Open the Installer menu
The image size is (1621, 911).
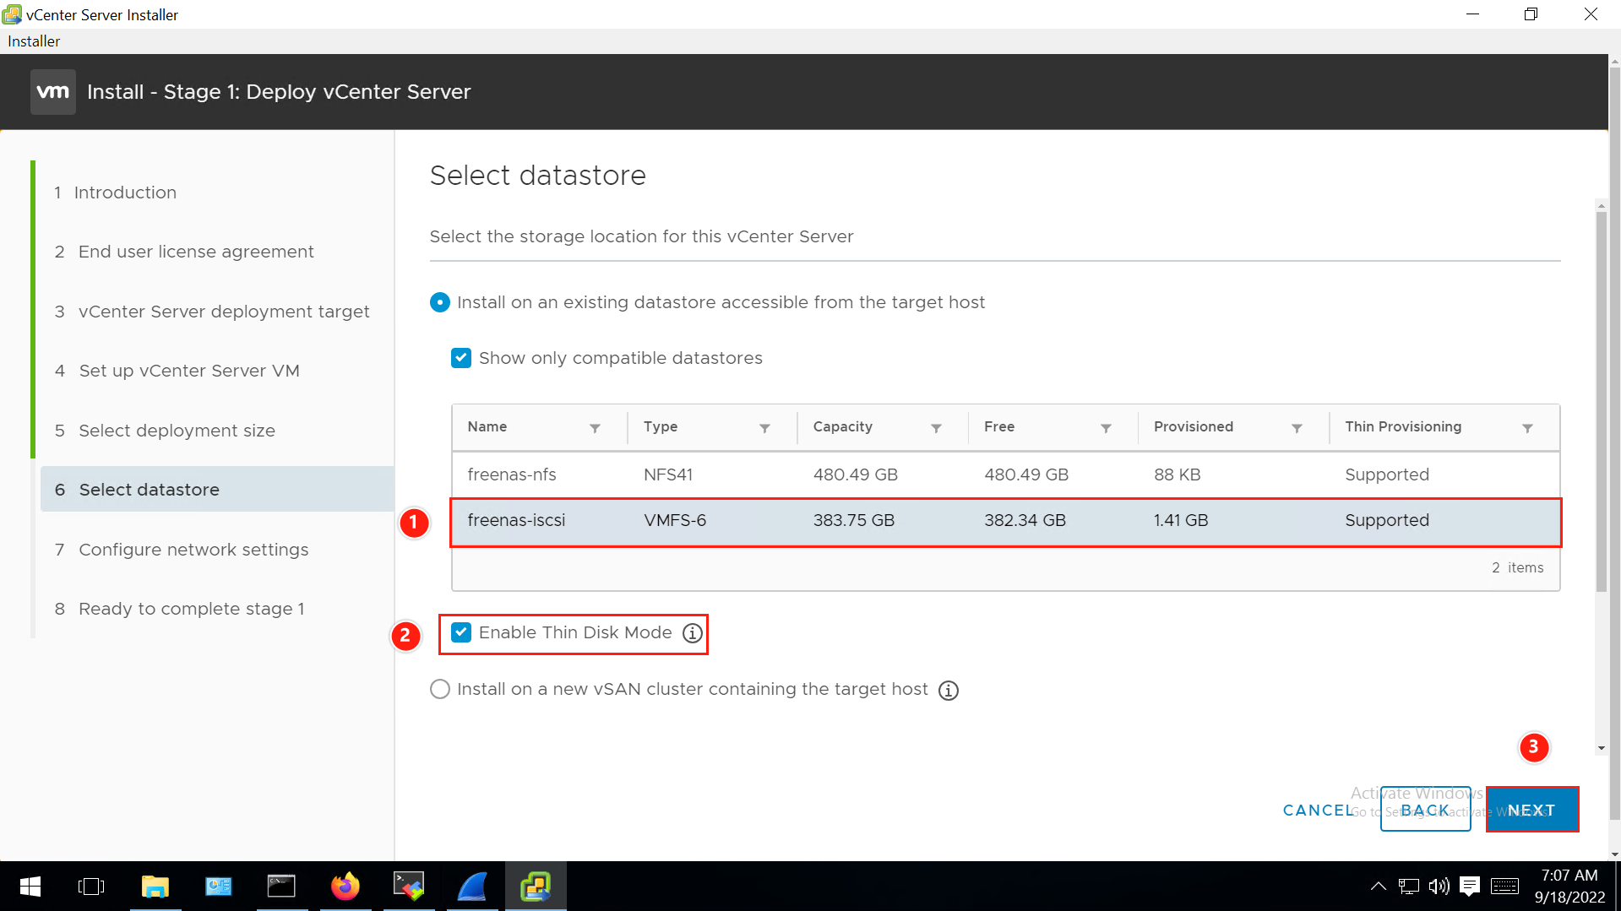(34, 41)
